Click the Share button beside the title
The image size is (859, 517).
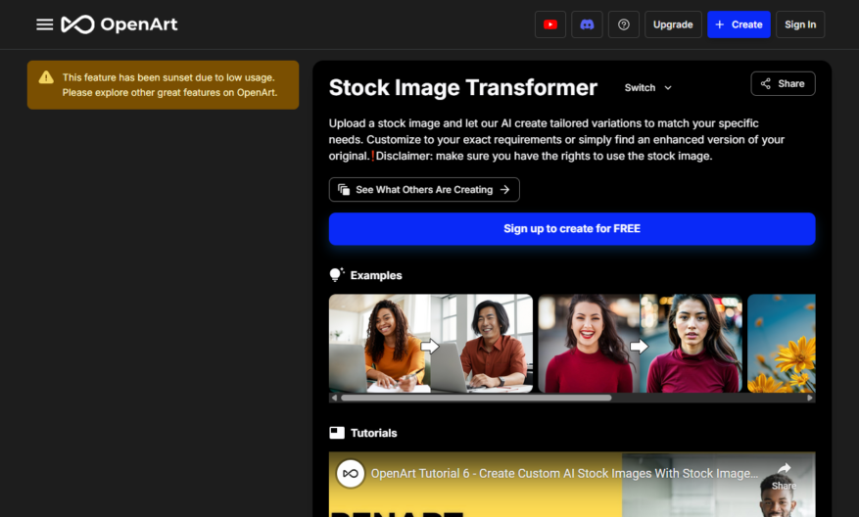click(783, 84)
